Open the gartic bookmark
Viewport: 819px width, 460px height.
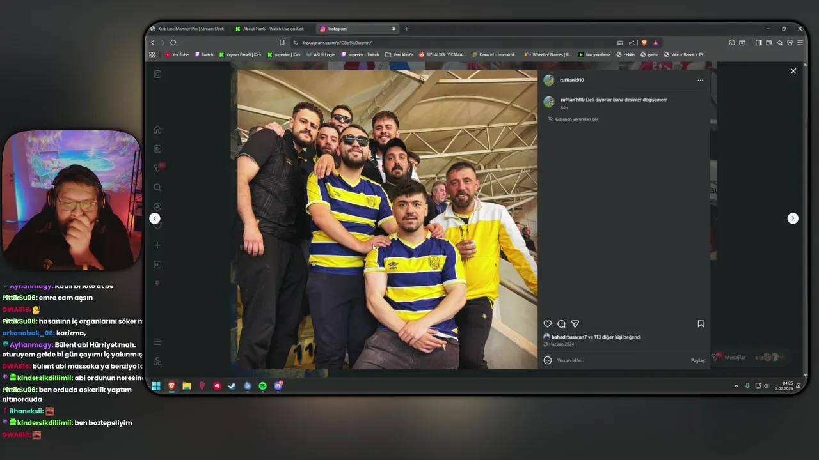[649, 55]
